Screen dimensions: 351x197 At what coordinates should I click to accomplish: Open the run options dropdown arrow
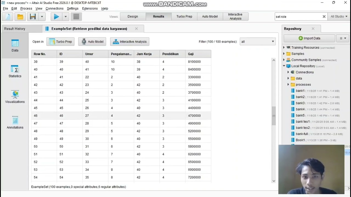pos(66,17)
